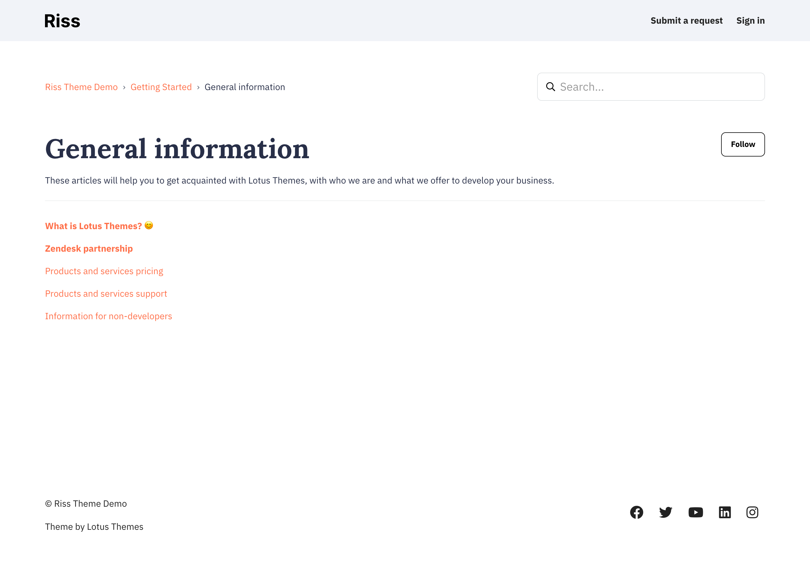The height and width of the screenshot is (563, 810).
Task: Click the smiley emoji beside Lotus Themes
Action: point(149,225)
